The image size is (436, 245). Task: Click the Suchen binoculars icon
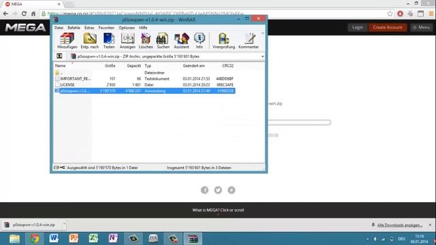coord(163,41)
